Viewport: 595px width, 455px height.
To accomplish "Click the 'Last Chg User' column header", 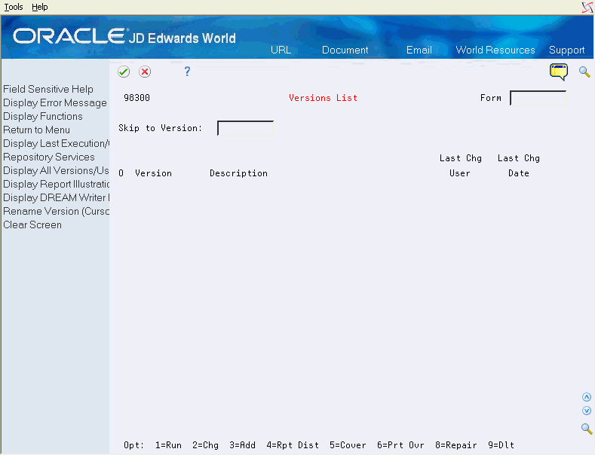I will tap(460, 166).
